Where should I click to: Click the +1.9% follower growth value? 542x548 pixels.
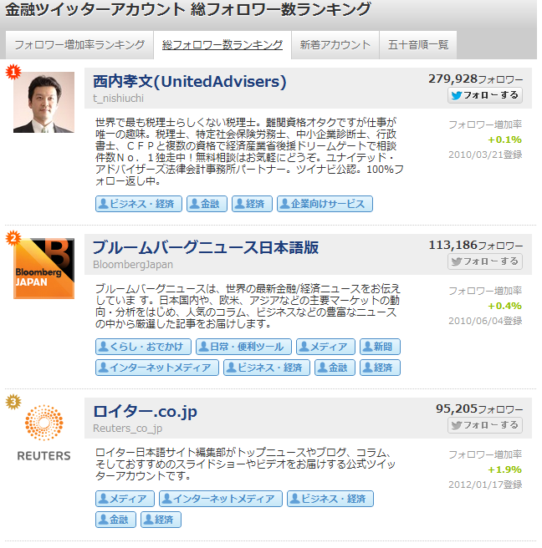504,469
